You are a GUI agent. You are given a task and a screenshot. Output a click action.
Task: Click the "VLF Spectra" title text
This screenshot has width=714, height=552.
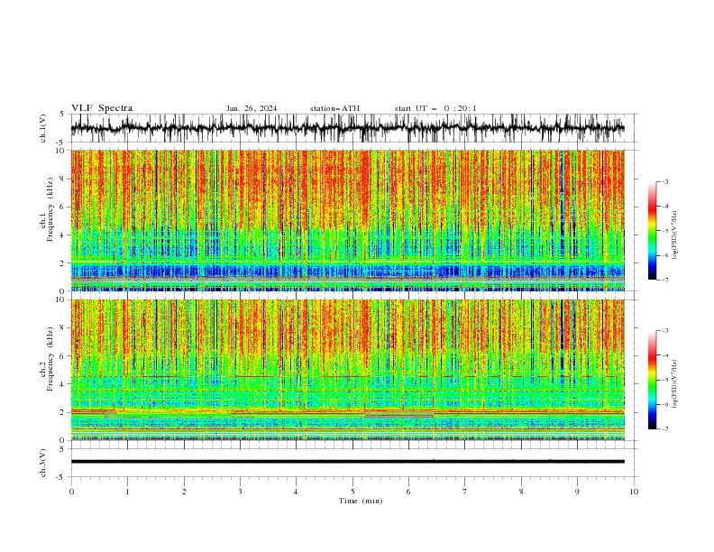pyautogui.click(x=102, y=108)
